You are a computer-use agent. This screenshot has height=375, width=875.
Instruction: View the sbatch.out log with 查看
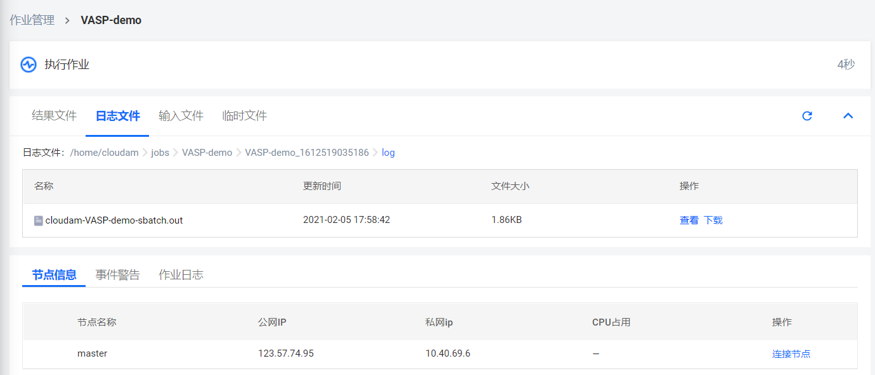[689, 220]
